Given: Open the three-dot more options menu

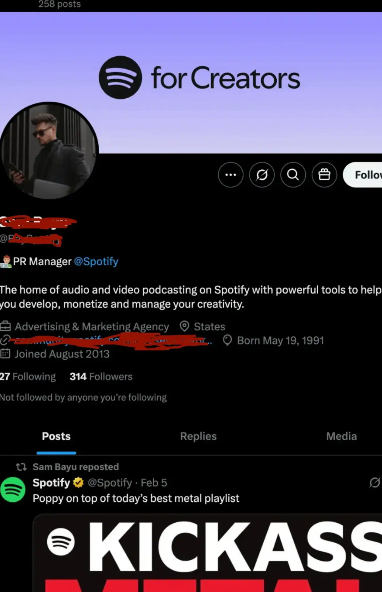Looking at the screenshot, I should tap(231, 175).
